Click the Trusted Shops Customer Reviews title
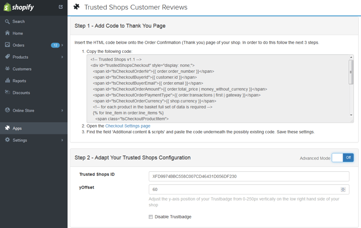 point(136,7)
